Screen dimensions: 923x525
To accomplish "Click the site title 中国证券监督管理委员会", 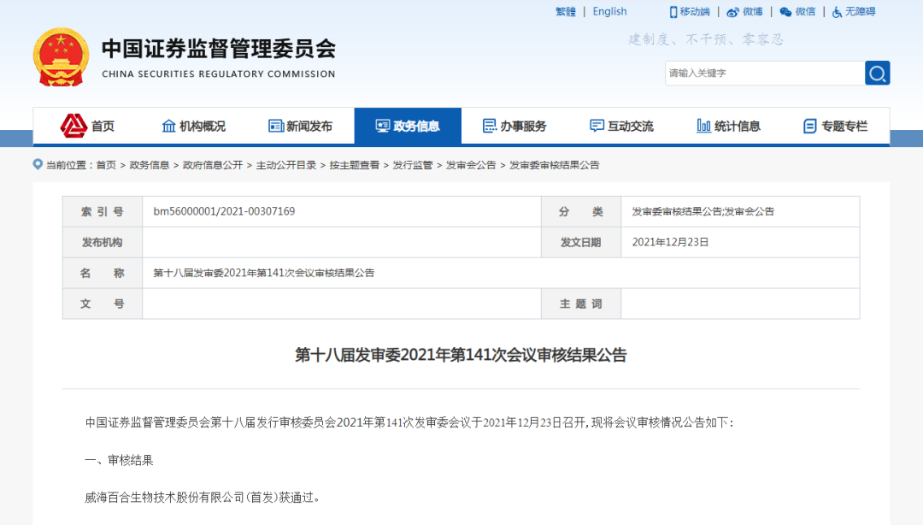I will (219, 49).
